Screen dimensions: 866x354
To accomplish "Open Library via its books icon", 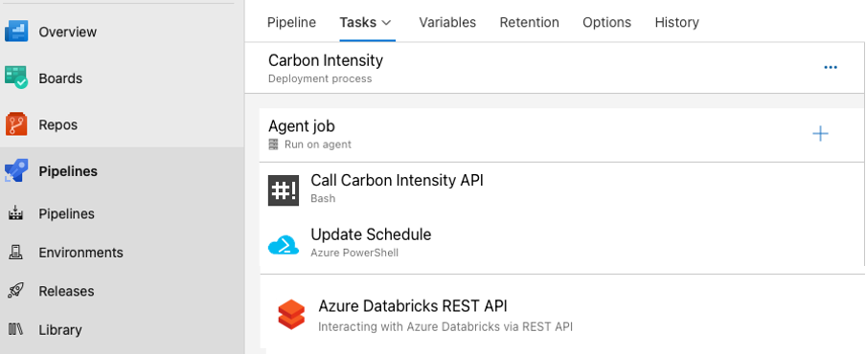I will pos(15,330).
